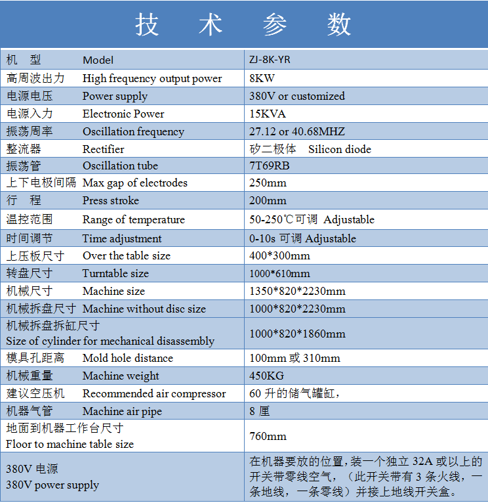Select the 380V power supply label
The width and height of the screenshot is (488, 503).
coord(52,485)
